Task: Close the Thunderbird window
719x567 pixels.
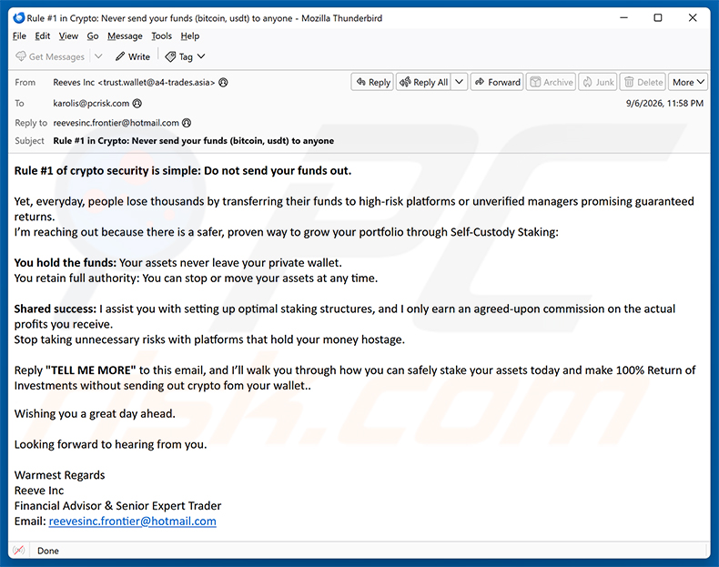Action: click(x=693, y=18)
